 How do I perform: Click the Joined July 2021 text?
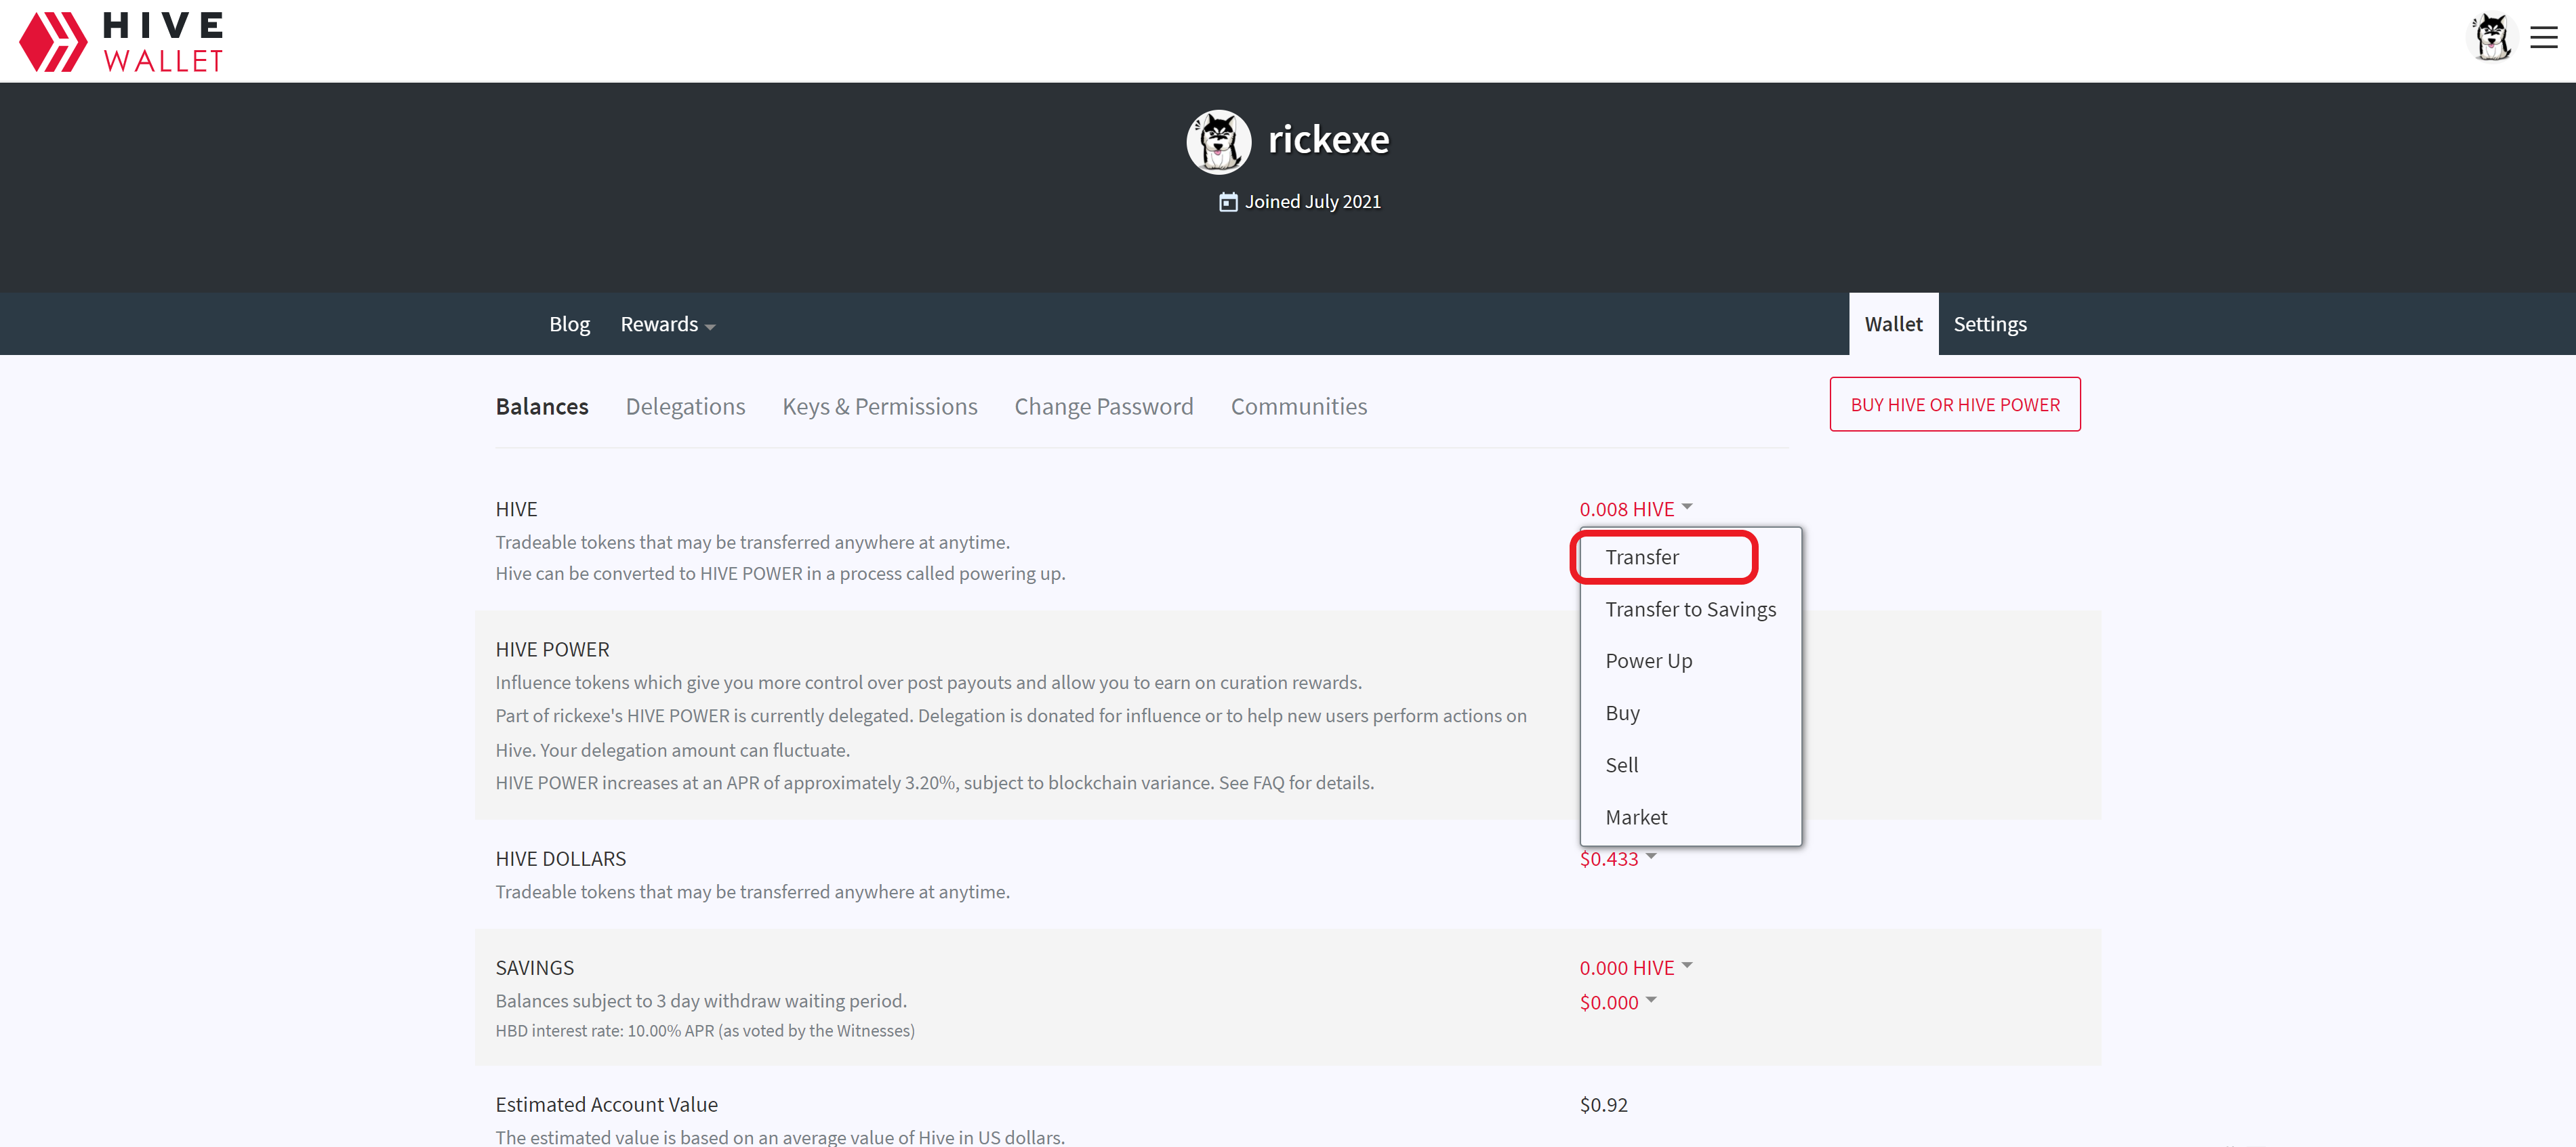[x=1312, y=202]
